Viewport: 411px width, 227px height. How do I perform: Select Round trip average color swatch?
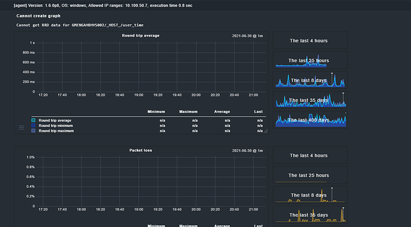click(33, 120)
